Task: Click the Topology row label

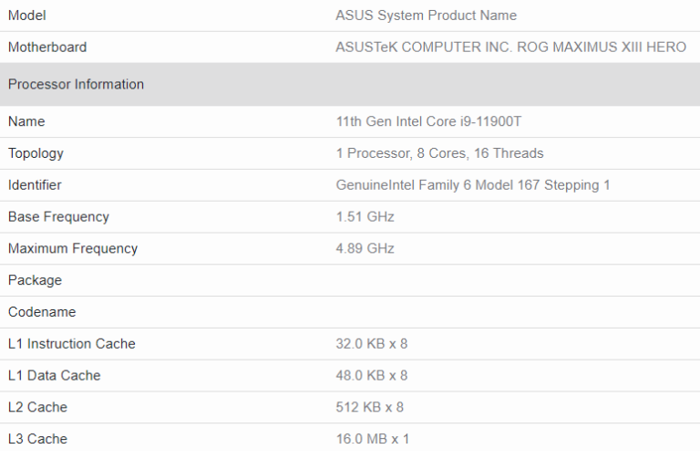Action: [x=36, y=153]
